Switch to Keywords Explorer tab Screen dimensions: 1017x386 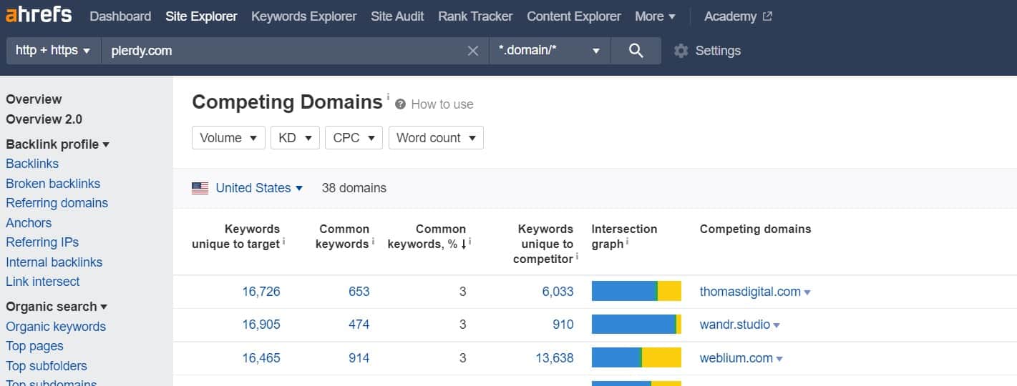[x=303, y=16]
